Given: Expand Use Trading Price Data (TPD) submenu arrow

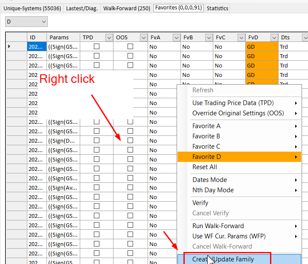Looking at the screenshot, I should 296,103.
